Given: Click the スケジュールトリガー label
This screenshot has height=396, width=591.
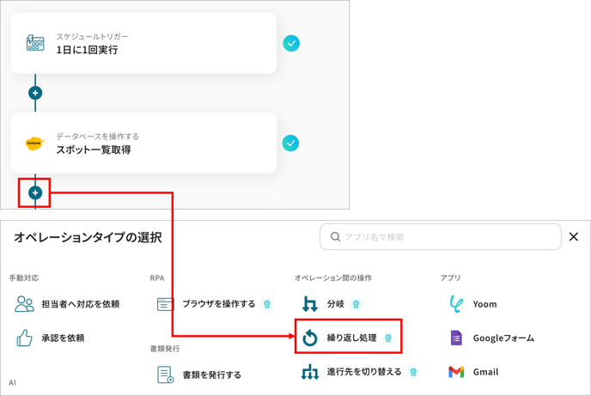Looking at the screenshot, I should (x=93, y=37).
